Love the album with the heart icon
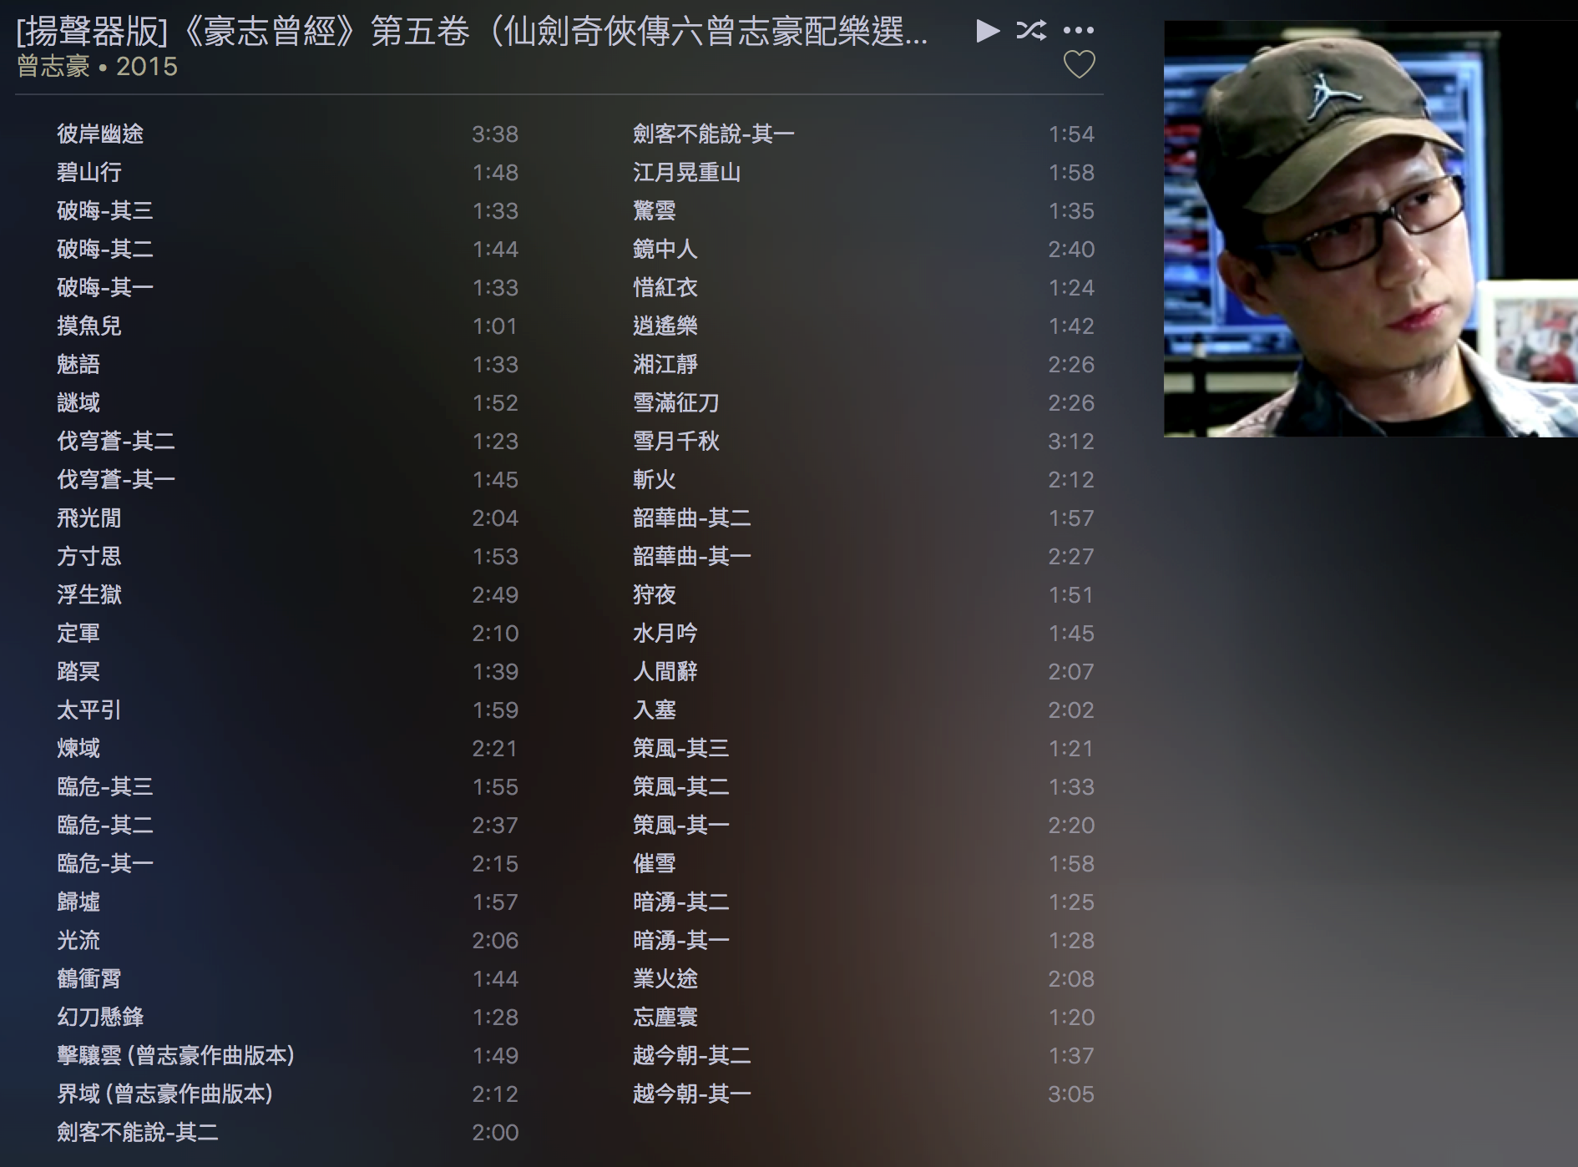 click(x=1078, y=64)
